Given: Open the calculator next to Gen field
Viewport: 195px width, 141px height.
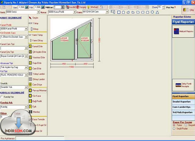Looking at the screenshot, I should [27, 7].
